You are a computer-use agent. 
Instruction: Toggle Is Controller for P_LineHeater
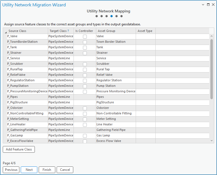[x=85, y=125]
